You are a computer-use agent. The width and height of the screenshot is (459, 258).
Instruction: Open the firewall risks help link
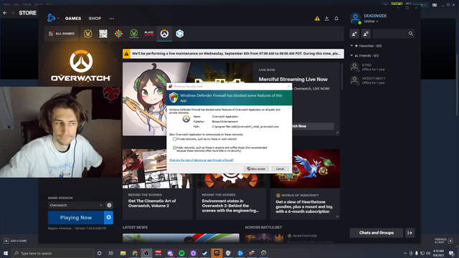pos(202,160)
